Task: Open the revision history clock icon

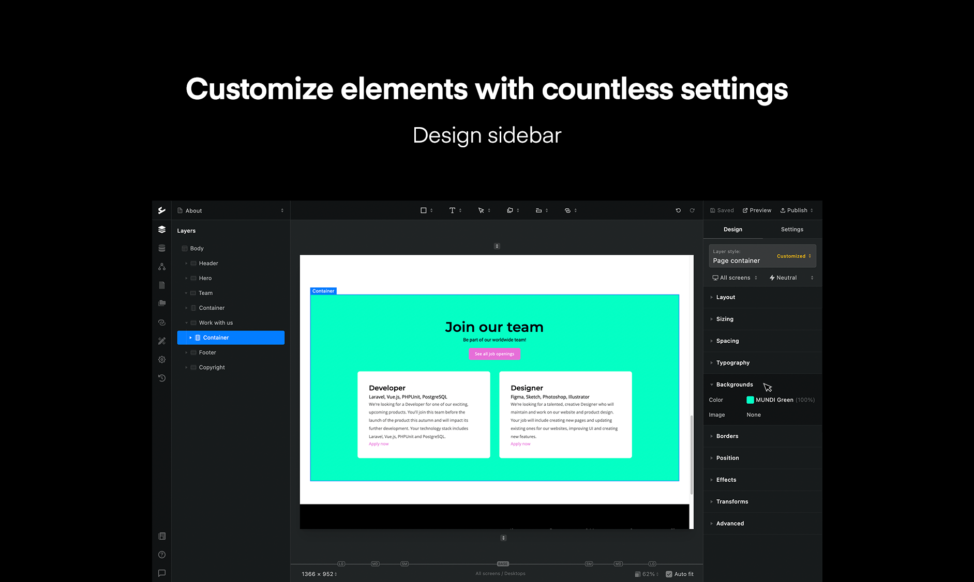Action: click(x=162, y=378)
